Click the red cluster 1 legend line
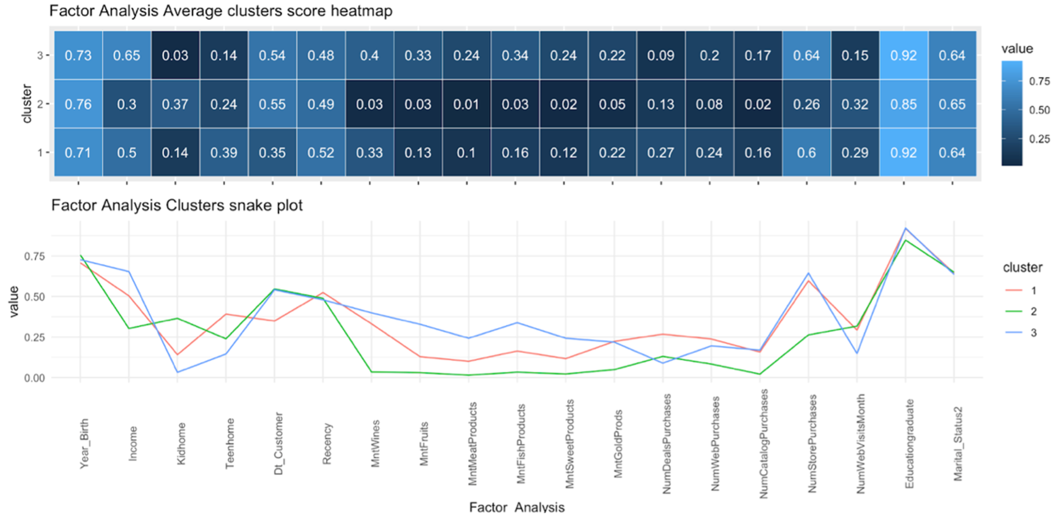The height and width of the screenshot is (516, 1059). pos(1014,290)
